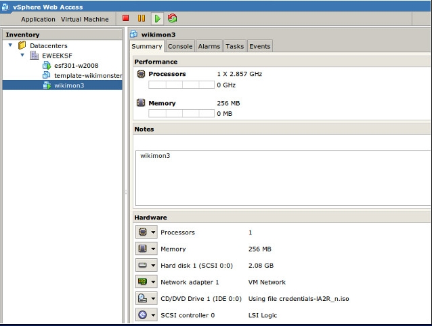
Task: Click the green Power On play button
Action: 157,18
